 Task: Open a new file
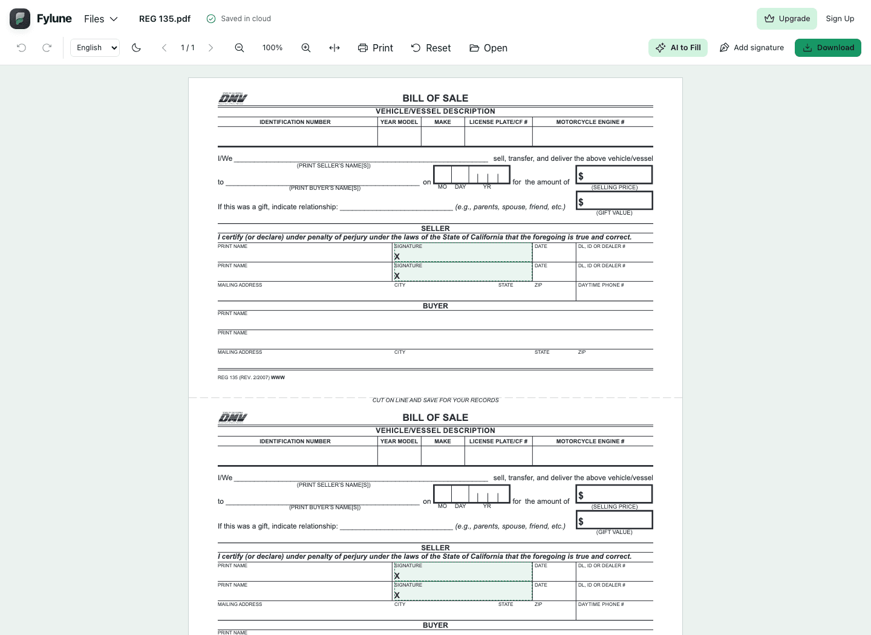[x=488, y=48]
